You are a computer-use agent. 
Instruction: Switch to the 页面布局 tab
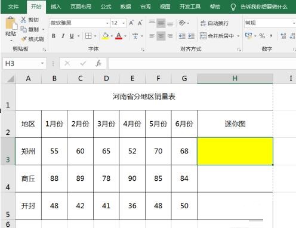coord(81,7)
